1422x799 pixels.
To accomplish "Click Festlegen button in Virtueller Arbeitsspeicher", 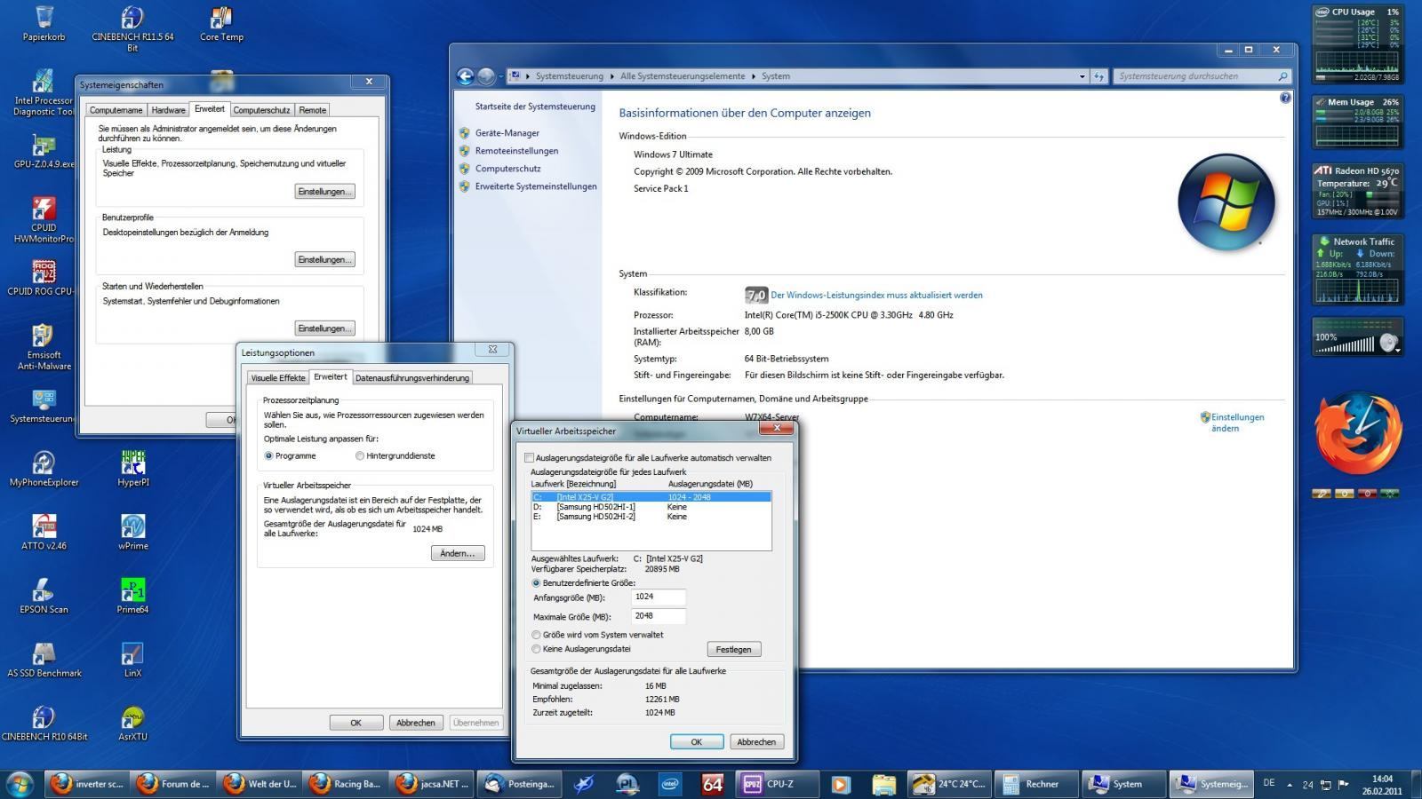I will pos(733,649).
